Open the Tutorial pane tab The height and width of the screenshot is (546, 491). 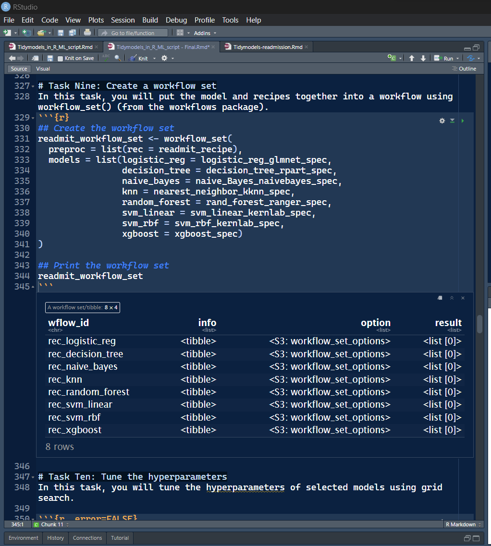120,538
